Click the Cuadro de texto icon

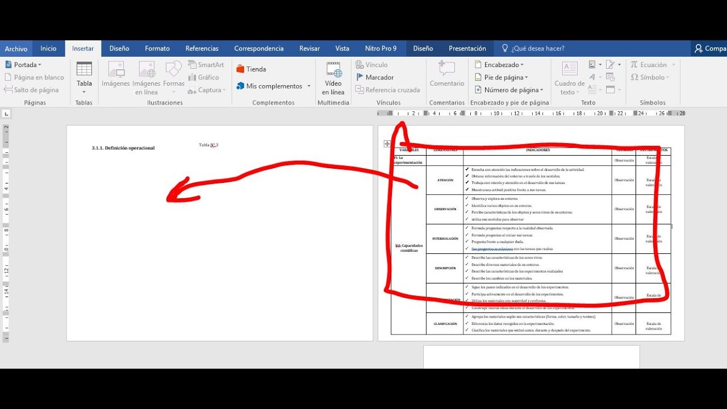point(569,70)
